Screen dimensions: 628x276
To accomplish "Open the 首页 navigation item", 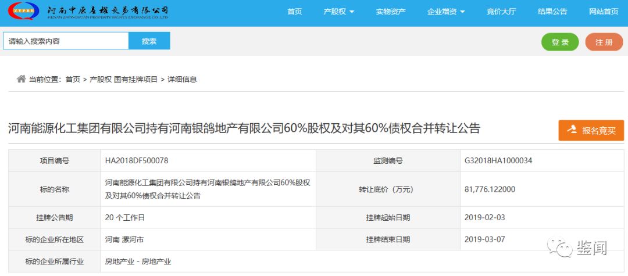I will (x=295, y=12).
